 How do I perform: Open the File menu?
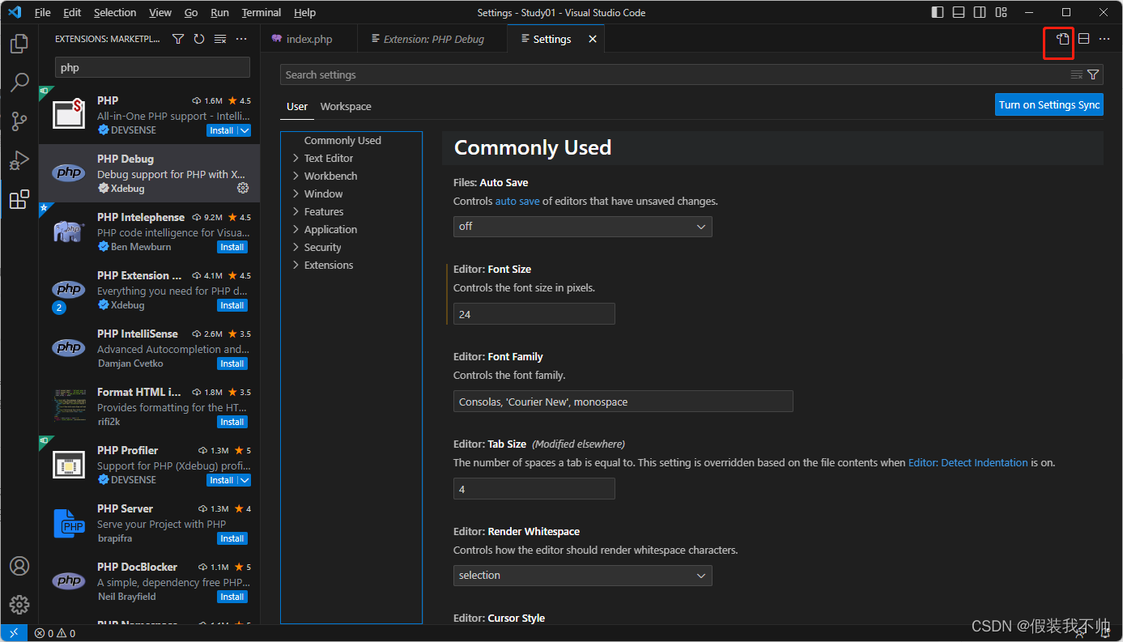43,12
